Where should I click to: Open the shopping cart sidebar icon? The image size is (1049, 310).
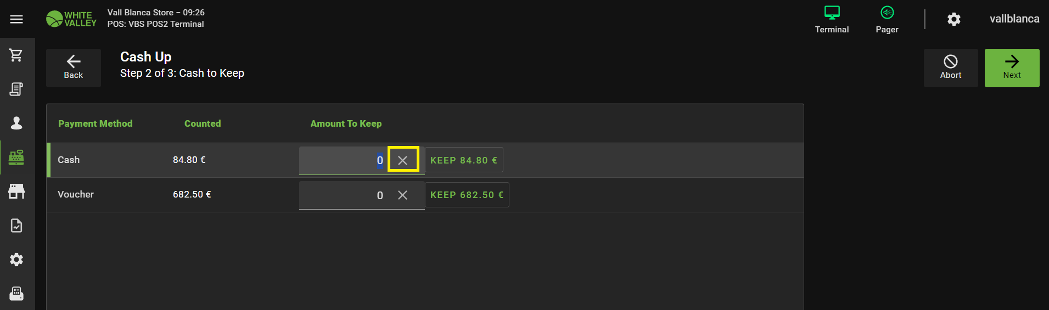(16, 55)
